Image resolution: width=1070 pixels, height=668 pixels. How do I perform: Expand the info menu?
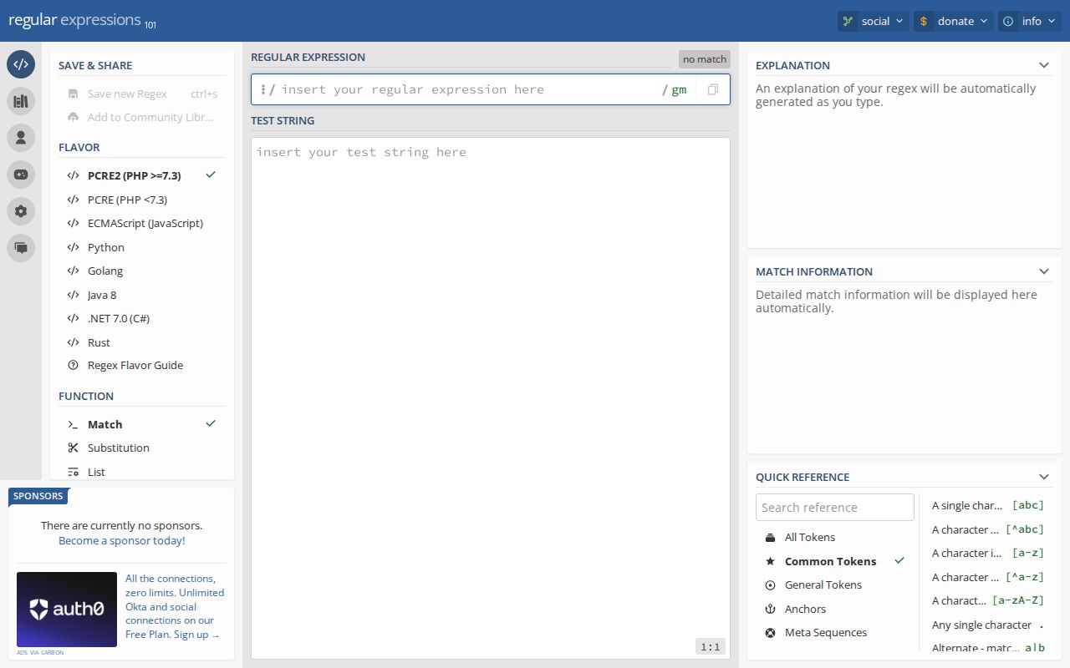[x=1029, y=21]
